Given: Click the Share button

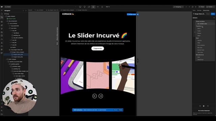Looking at the screenshot, I should point(201,7).
